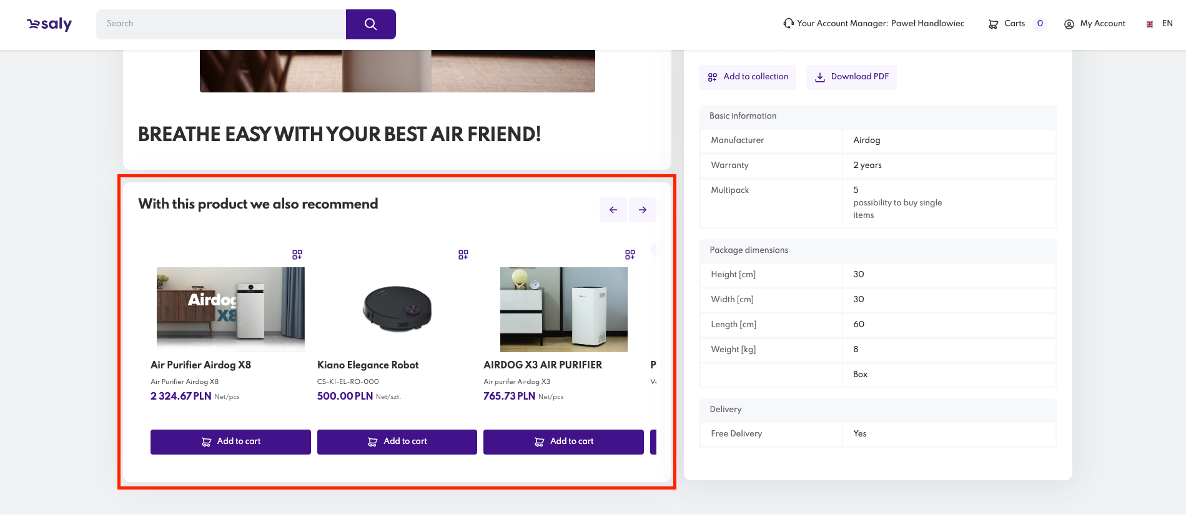The width and height of the screenshot is (1186, 517).
Task: Add Kiano Elegance Robot to cart
Action: [x=397, y=441]
